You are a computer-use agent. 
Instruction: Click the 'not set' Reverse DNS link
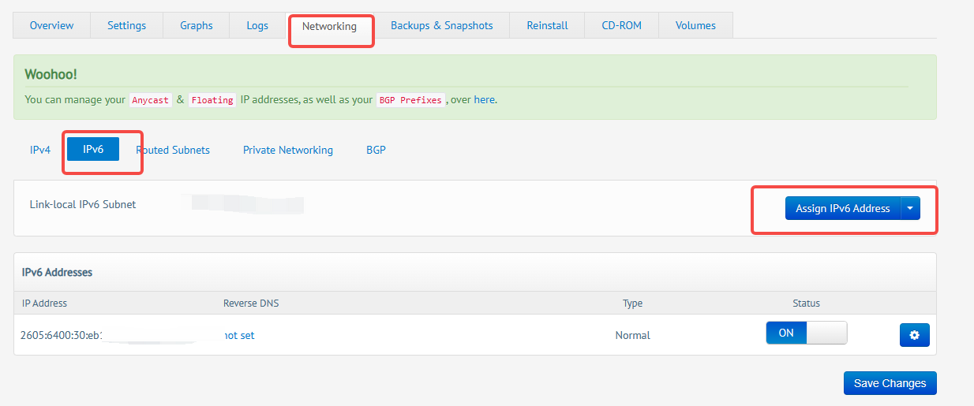[239, 335]
